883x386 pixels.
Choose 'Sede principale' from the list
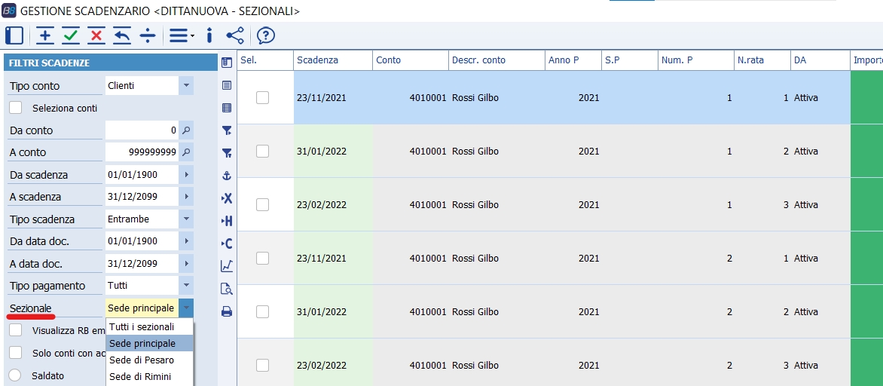(x=149, y=343)
